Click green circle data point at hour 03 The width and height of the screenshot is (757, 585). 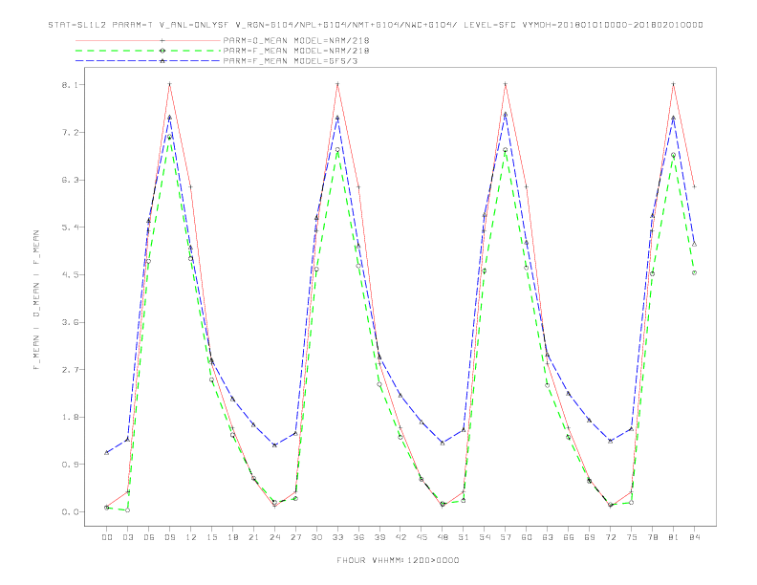click(x=127, y=510)
